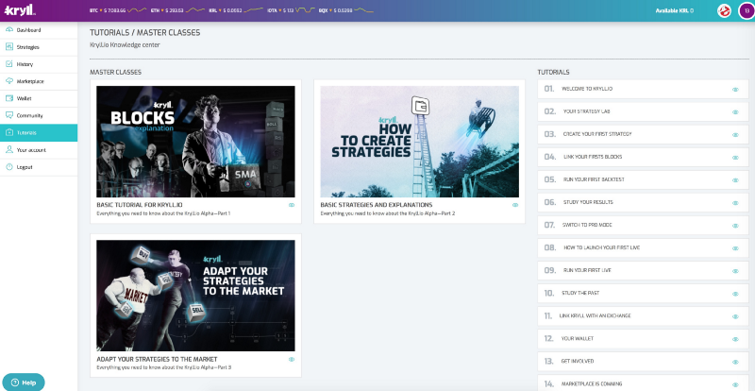Click eye icon for Study the Past tutorial
This screenshot has width=755, height=391.
[735, 294]
